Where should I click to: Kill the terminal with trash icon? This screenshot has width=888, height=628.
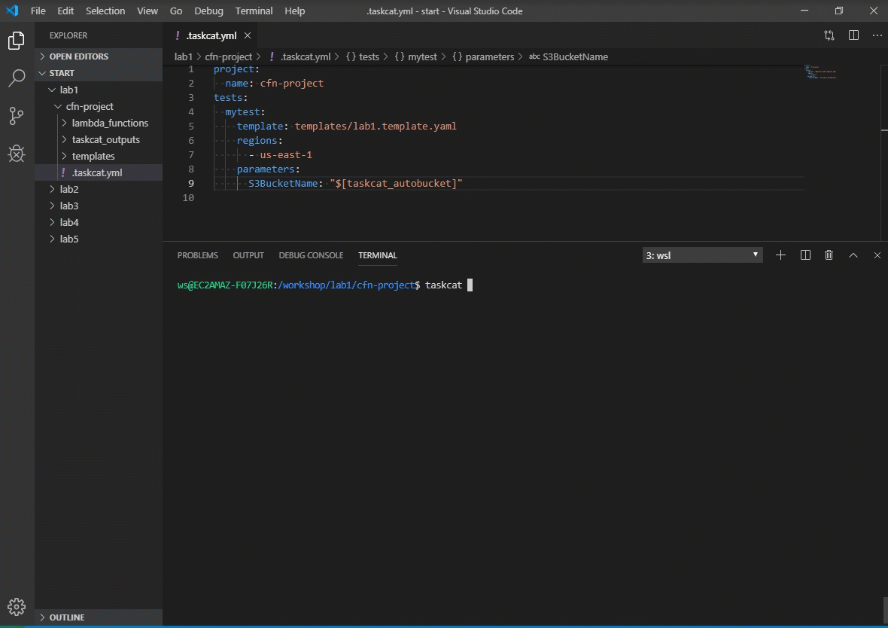(829, 255)
